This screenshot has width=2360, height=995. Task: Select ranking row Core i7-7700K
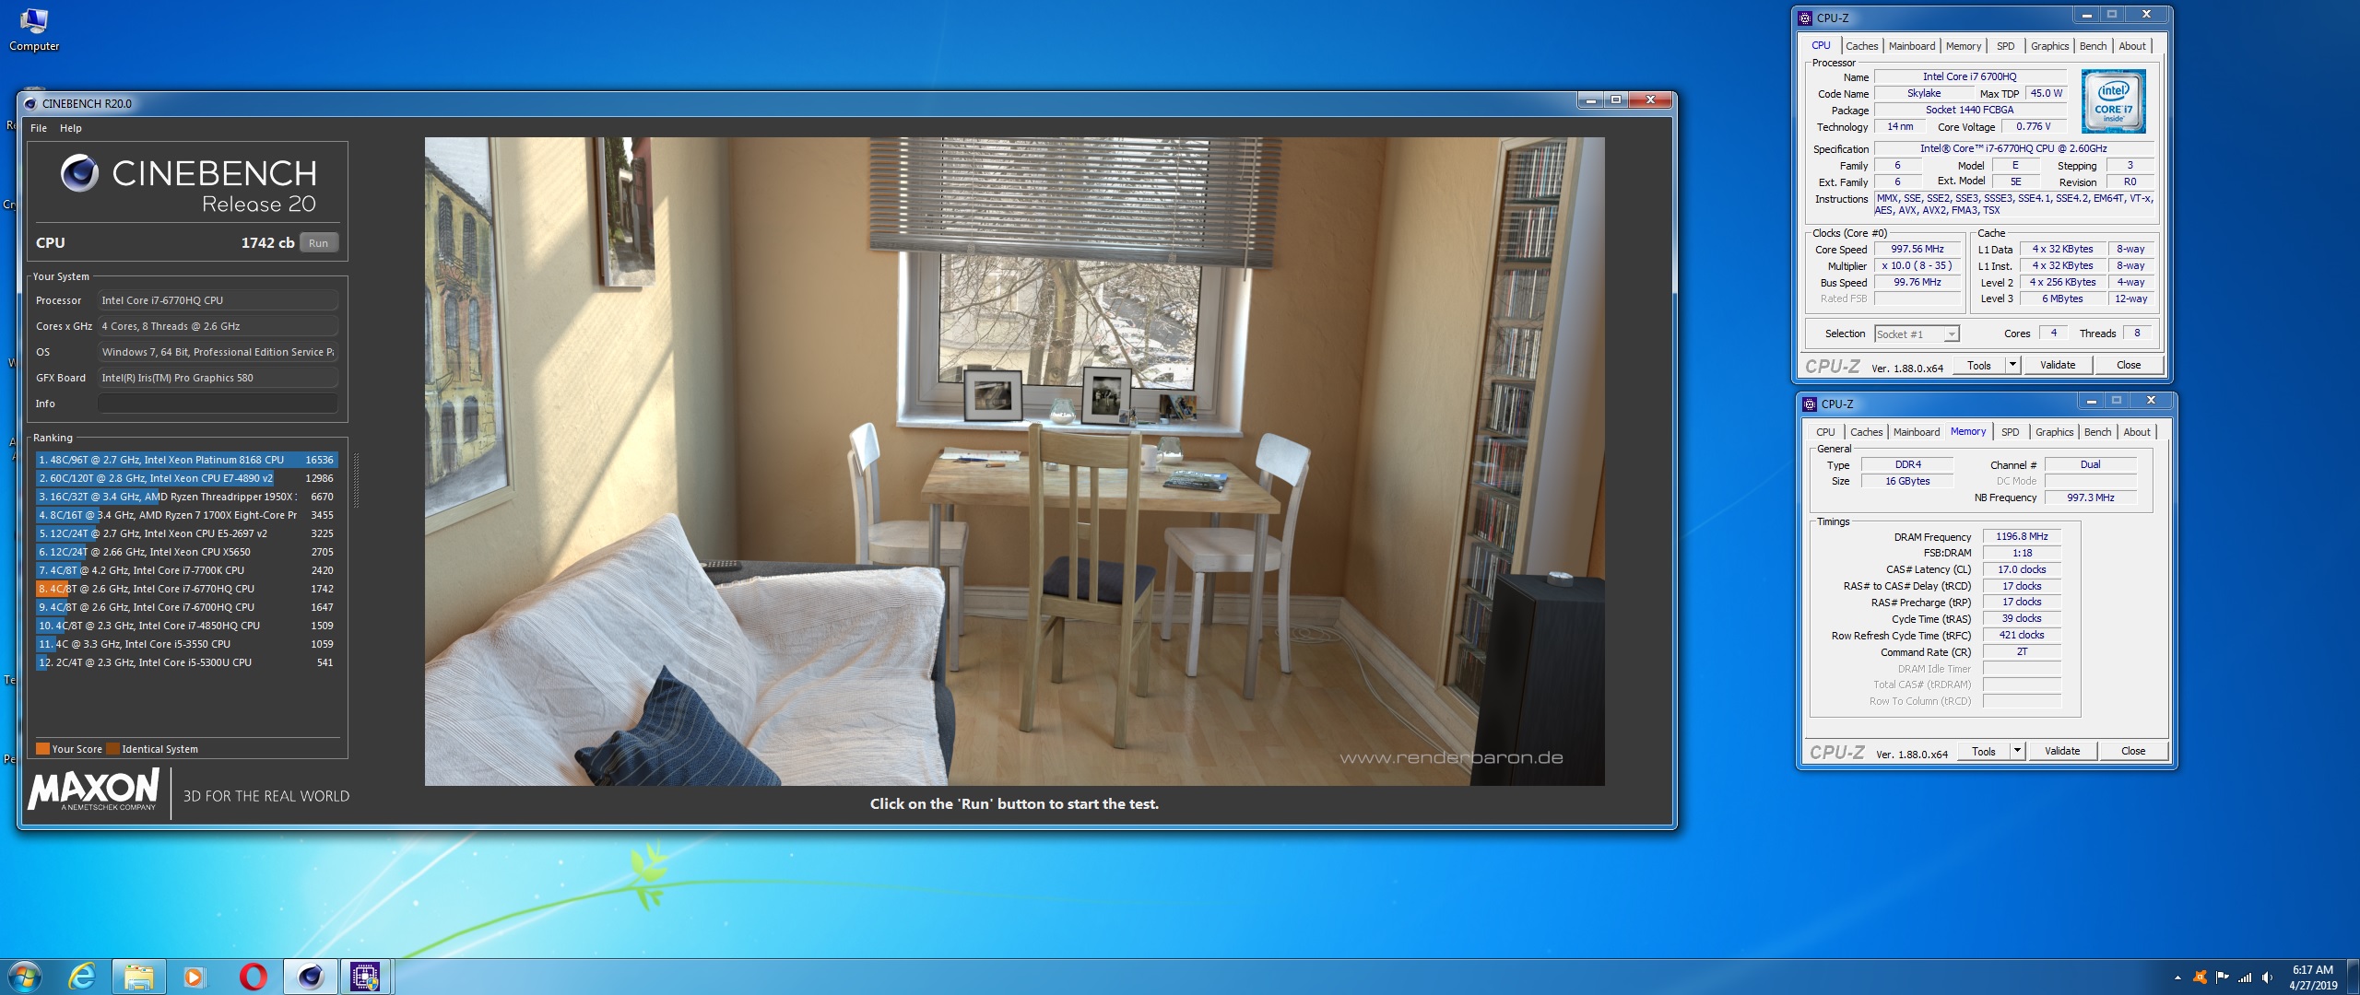(x=186, y=570)
